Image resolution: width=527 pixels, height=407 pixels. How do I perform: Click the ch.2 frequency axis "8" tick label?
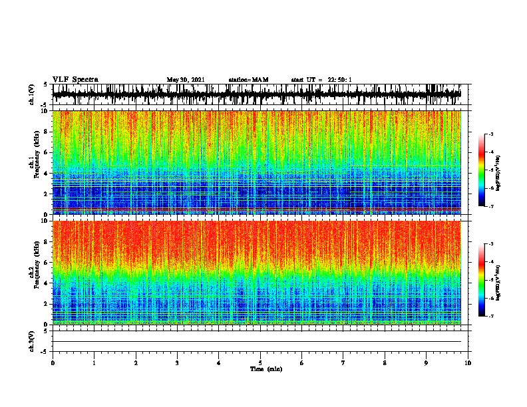click(47, 242)
